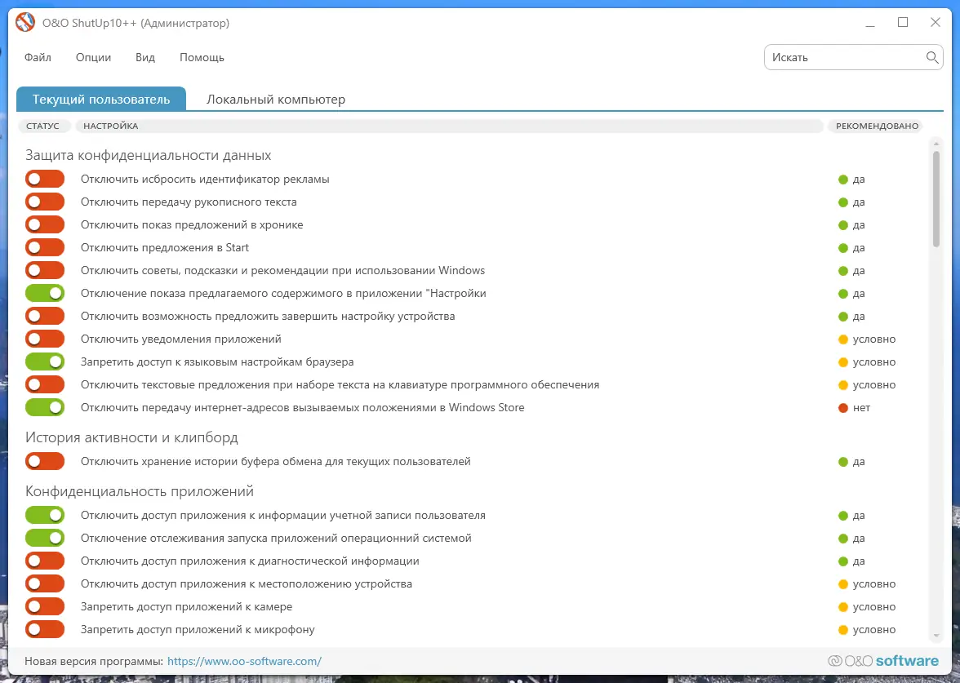The width and height of the screenshot is (960, 683).
Task: Click the yellow 'условно' dot for app notifications setting
Action: point(842,339)
